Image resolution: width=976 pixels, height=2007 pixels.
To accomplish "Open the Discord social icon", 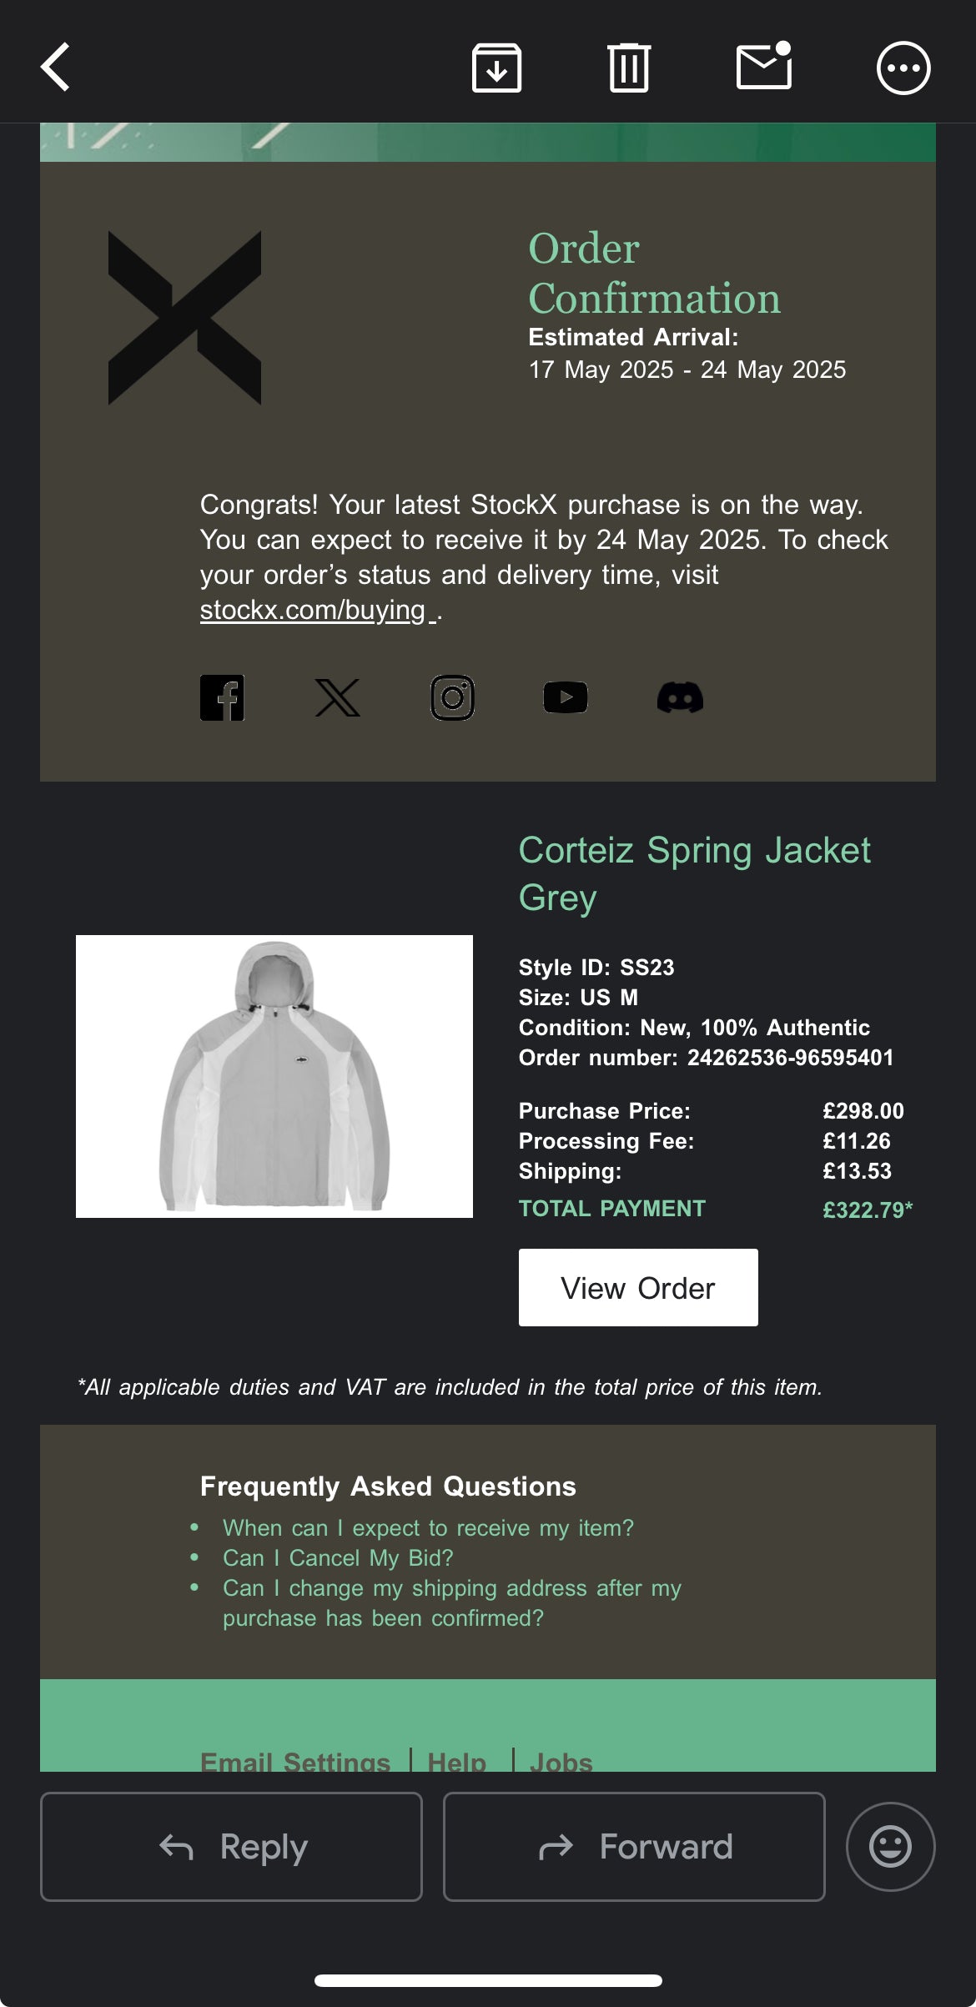I will pos(680,697).
